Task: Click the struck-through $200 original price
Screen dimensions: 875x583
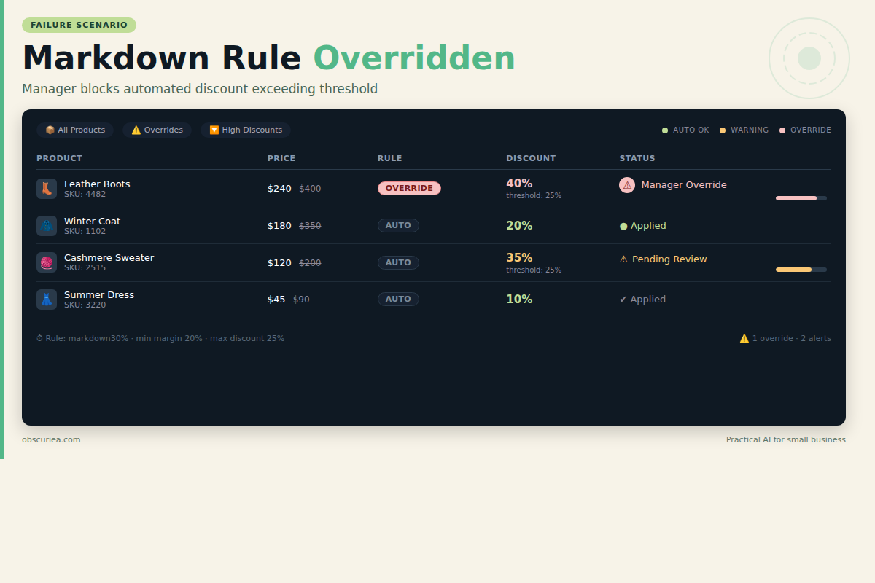Action: [310, 262]
